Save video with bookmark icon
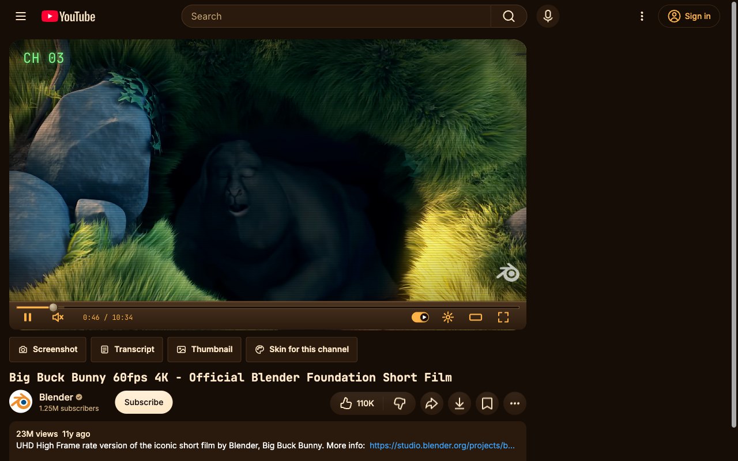The width and height of the screenshot is (738, 461). tap(487, 403)
